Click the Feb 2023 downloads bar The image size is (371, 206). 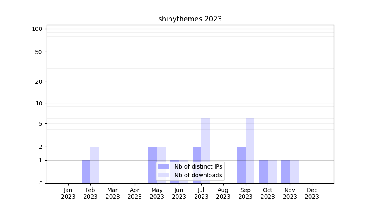click(95, 165)
